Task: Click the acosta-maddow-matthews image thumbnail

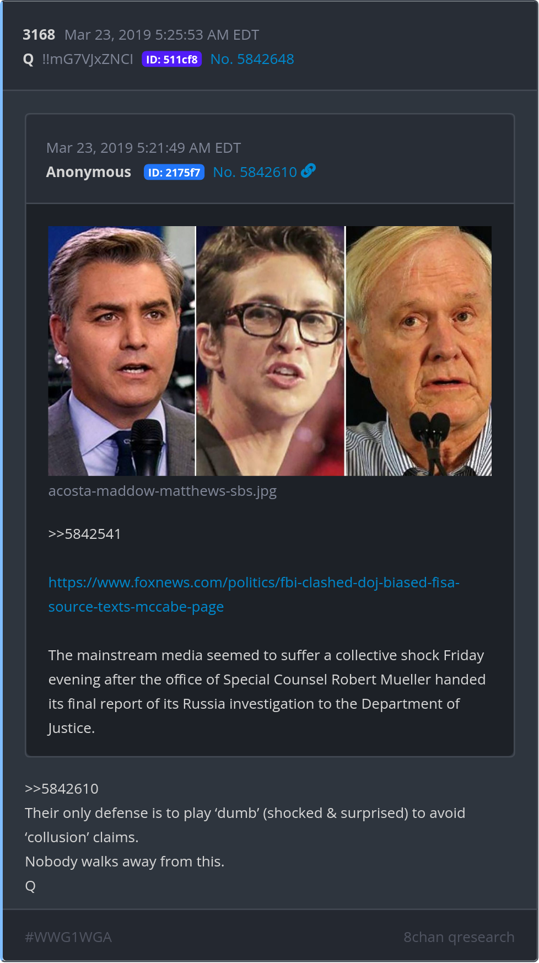Action: point(270,351)
